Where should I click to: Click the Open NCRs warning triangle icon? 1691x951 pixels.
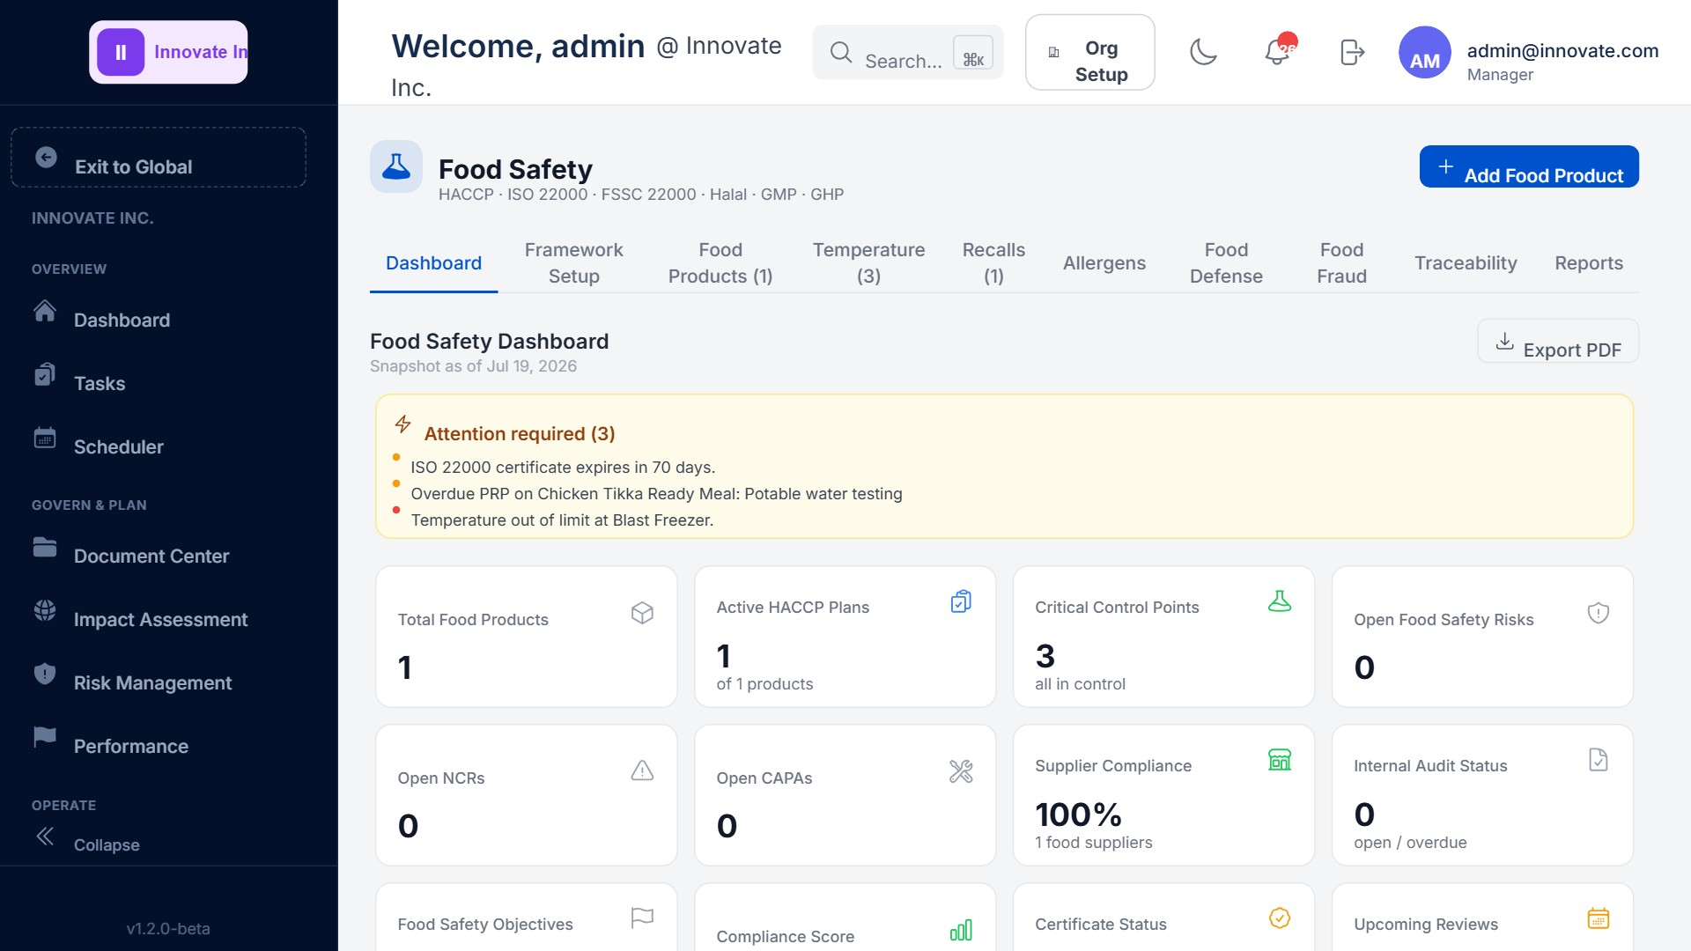[642, 771]
